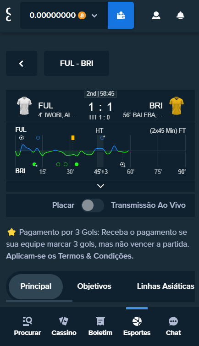Image resolution: width=199 pixels, height=346 pixels.
Task: Select the Principal tab
Action: click(36, 287)
